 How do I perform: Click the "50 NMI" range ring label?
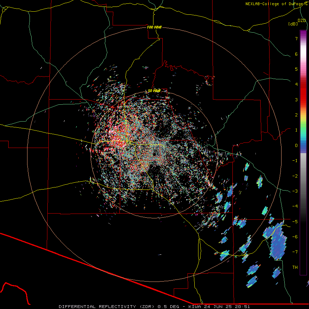coord(154,91)
